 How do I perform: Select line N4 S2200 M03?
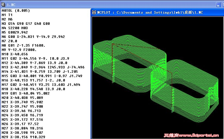pos(15,28)
